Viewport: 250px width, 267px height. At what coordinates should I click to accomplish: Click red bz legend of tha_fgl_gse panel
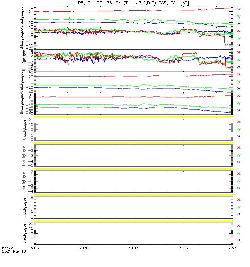[239, 121]
